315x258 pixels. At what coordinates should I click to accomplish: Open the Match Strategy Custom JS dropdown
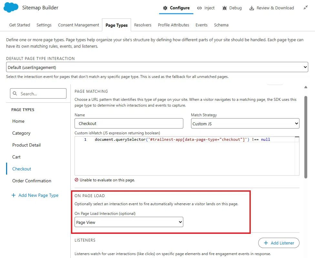coord(245,123)
